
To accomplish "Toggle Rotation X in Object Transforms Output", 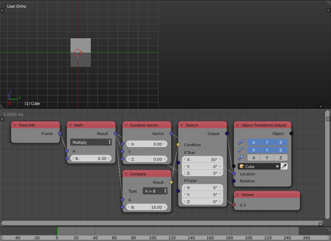I will (x=254, y=150).
